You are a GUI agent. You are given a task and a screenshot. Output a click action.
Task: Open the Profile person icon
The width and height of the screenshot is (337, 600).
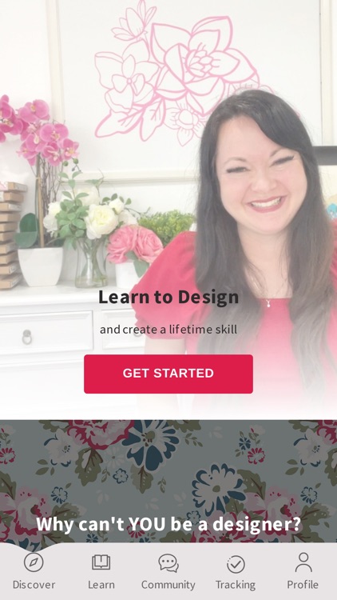pyautogui.click(x=303, y=562)
